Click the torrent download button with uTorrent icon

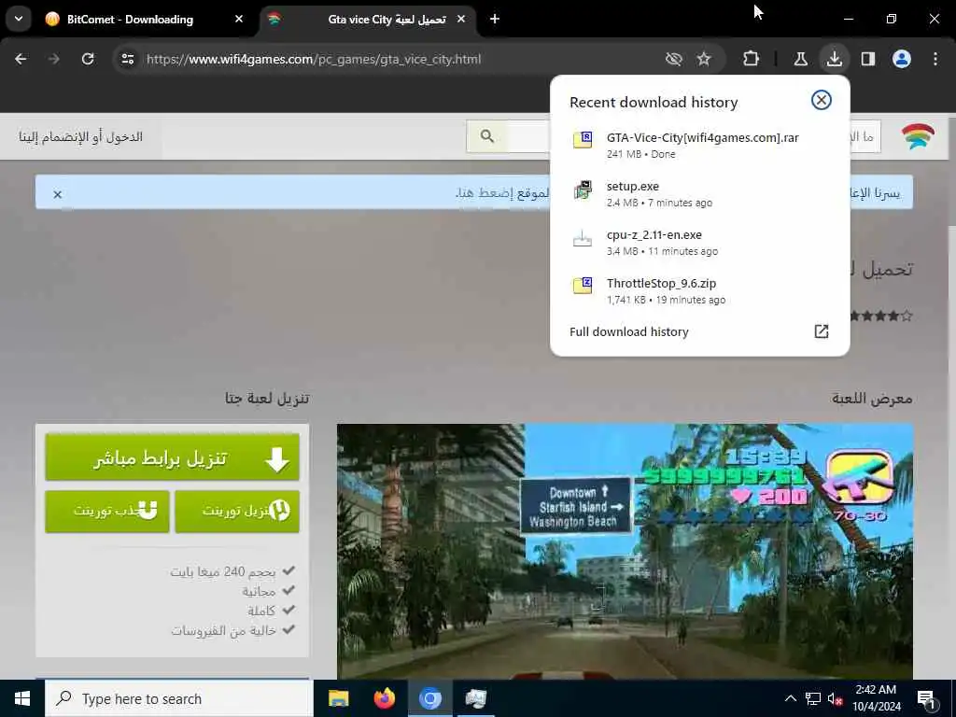coord(237,511)
